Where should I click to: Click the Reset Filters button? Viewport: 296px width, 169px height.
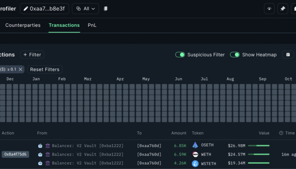click(x=45, y=69)
